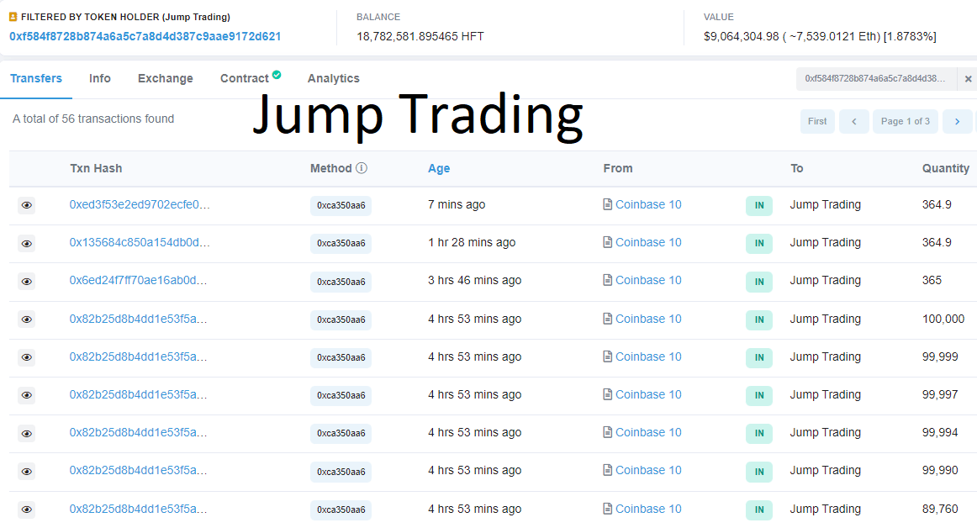Viewport: 977px width, 528px height.
Task: Click the Quantity column header
Action: click(x=946, y=168)
